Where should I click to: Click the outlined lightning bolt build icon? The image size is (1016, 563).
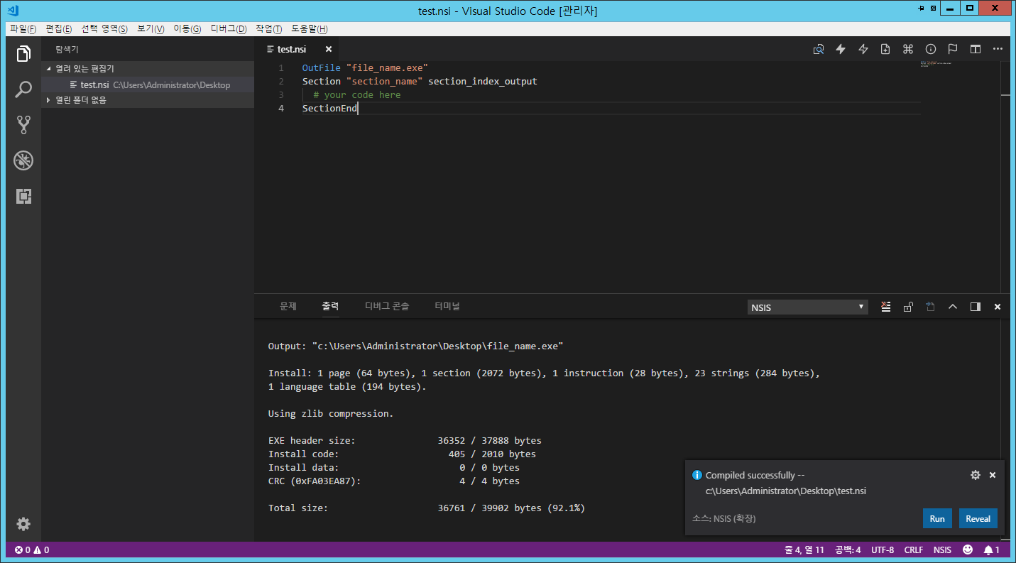[x=863, y=49]
